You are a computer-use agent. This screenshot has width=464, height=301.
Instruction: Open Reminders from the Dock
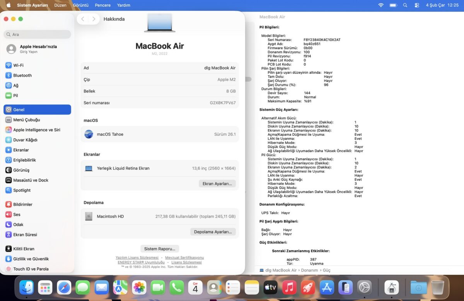(x=233, y=287)
